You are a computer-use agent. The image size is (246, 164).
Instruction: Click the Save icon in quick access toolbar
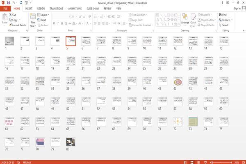[9, 3]
